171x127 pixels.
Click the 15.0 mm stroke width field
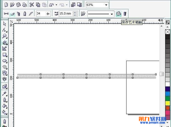[x=66, y=14]
